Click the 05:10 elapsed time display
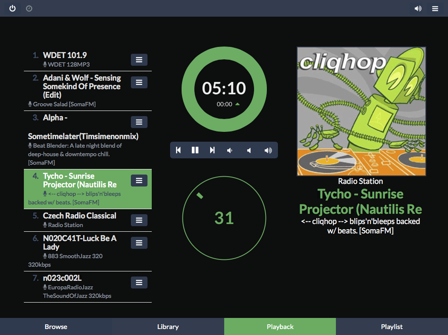This screenshot has width=448, height=335. pos(224,88)
